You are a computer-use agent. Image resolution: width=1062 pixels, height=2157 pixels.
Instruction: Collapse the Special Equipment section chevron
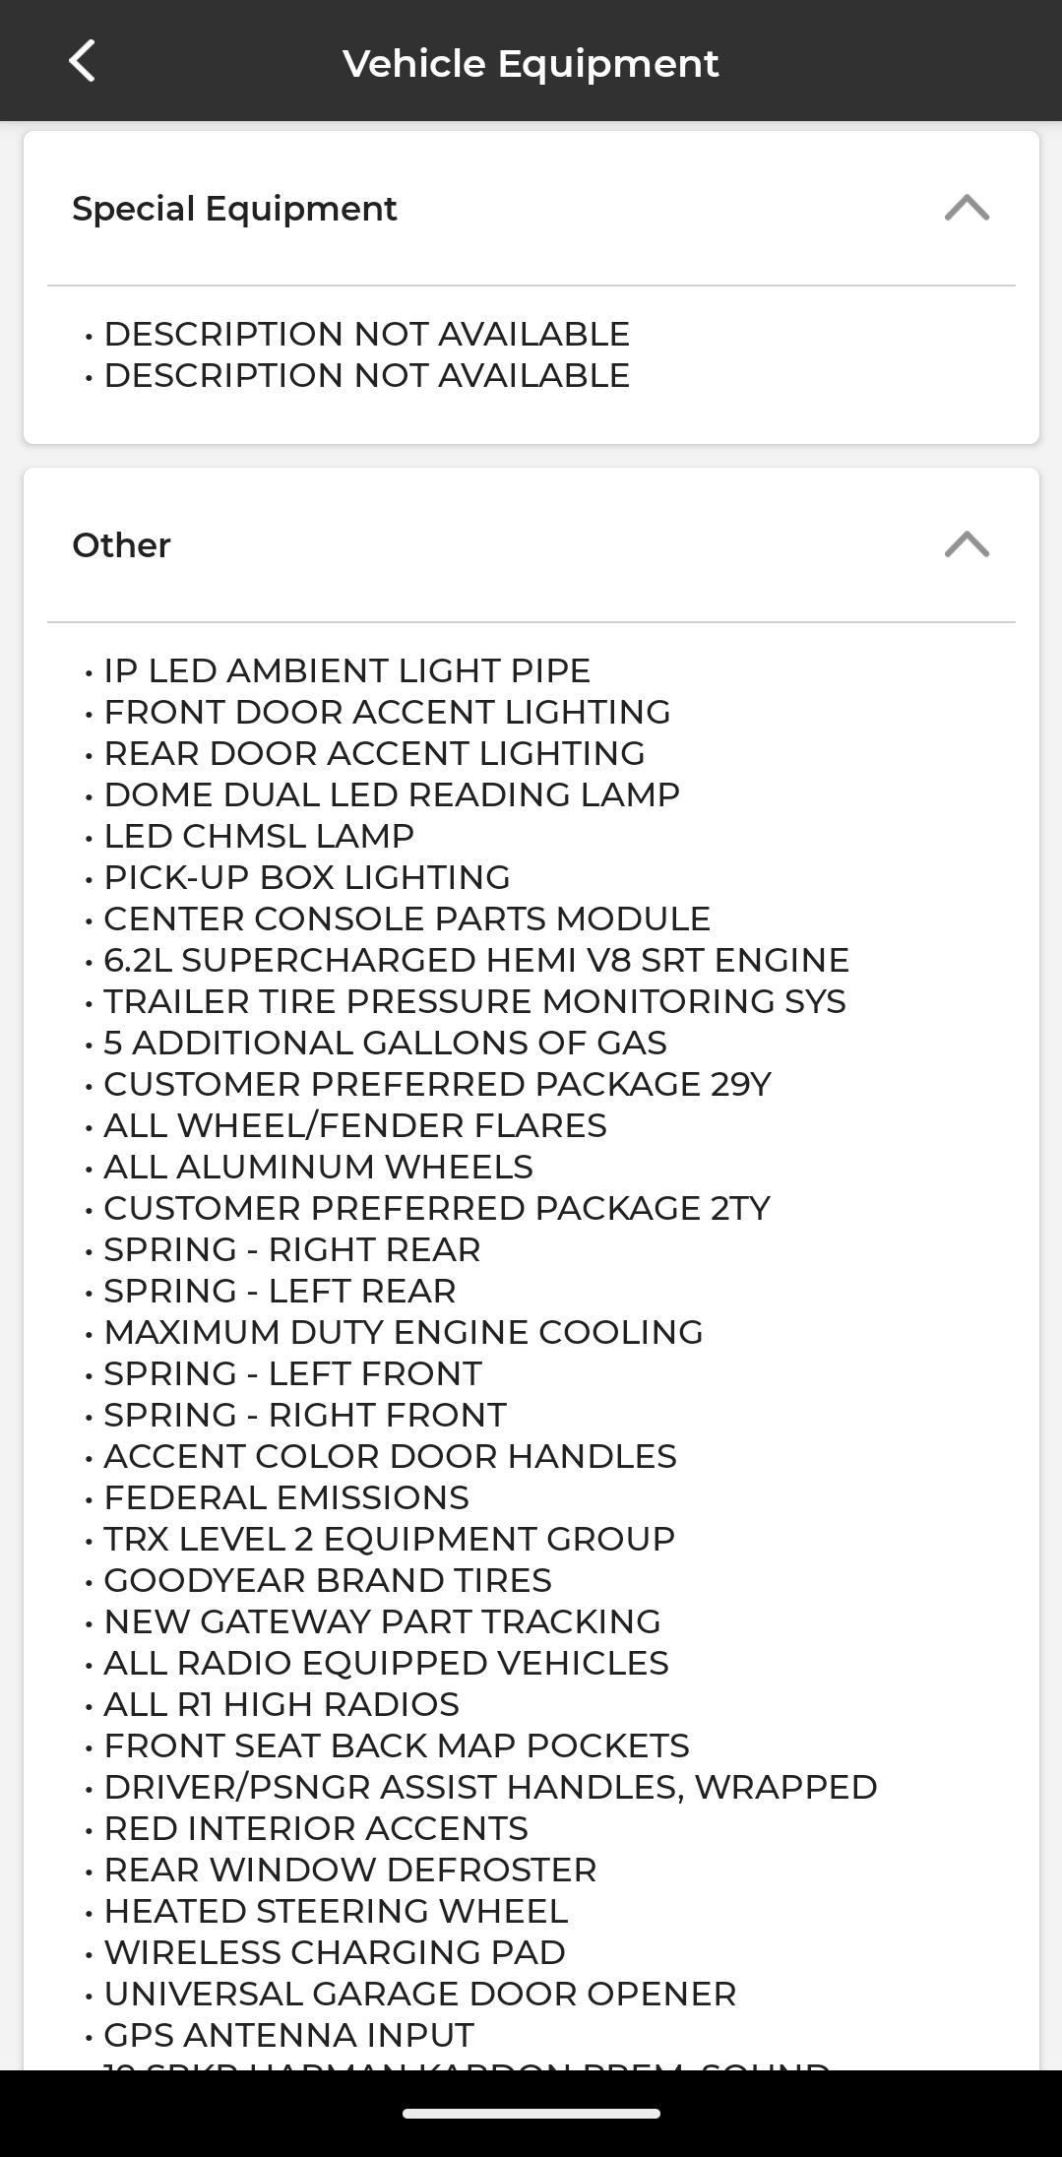(x=967, y=209)
